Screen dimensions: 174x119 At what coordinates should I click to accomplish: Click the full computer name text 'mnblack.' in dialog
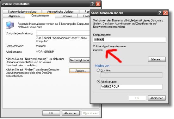click(98, 50)
